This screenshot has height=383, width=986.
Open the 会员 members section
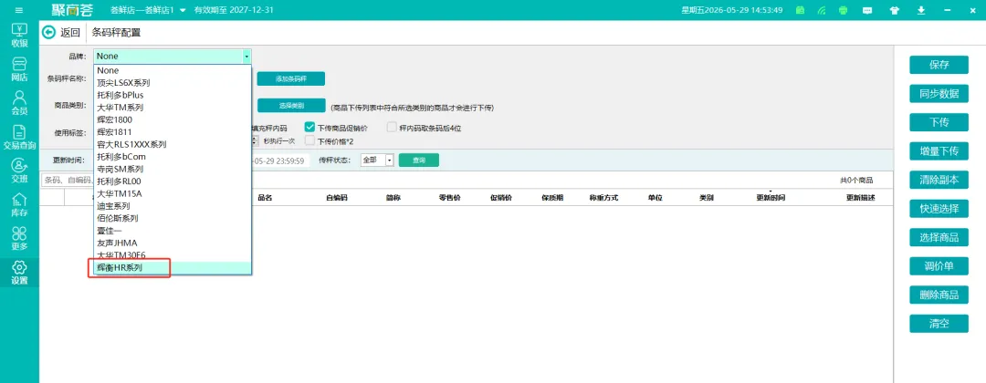19,104
